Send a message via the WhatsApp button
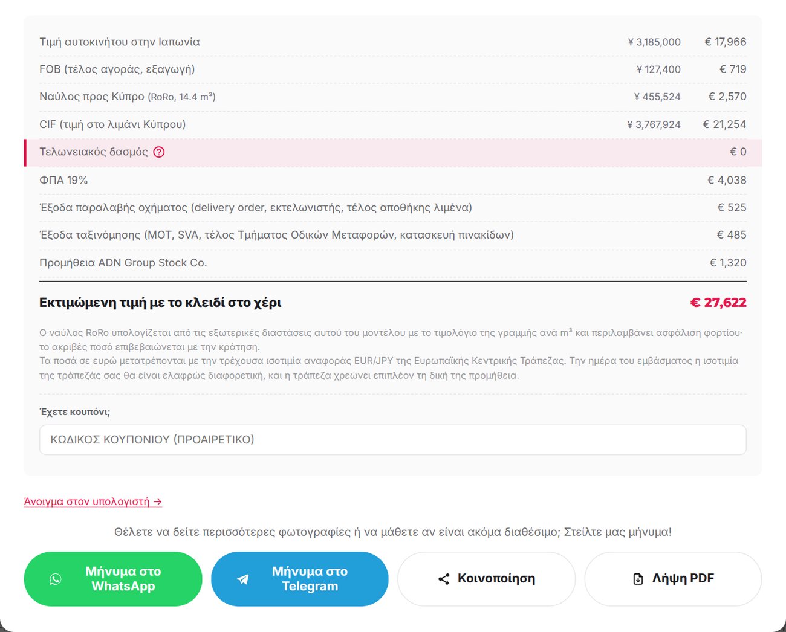The image size is (786, 632). click(x=113, y=579)
